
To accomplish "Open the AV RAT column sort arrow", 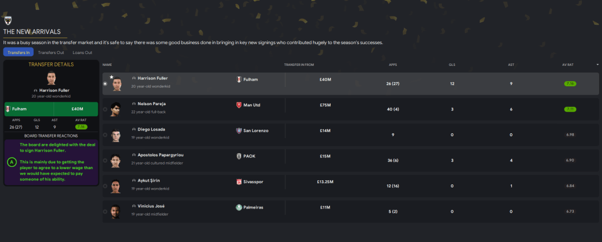I will 597,64.
